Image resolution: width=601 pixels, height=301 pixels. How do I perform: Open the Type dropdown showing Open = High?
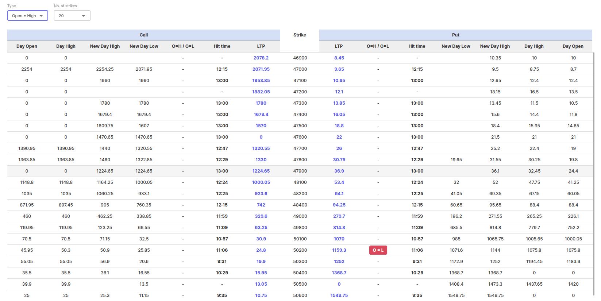click(x=28, y=16)
